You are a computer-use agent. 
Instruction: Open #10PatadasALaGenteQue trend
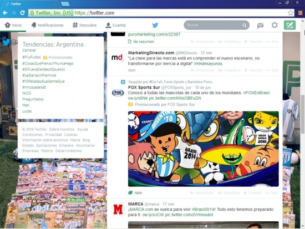coord(43,82)
